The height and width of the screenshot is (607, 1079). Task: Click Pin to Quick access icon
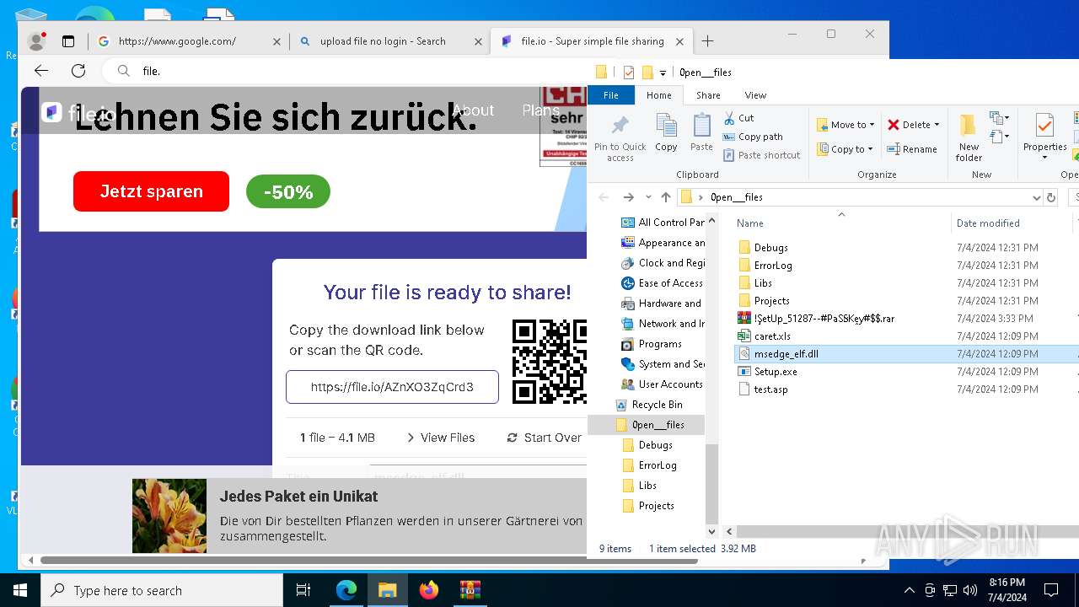click(x=620, y=137)
